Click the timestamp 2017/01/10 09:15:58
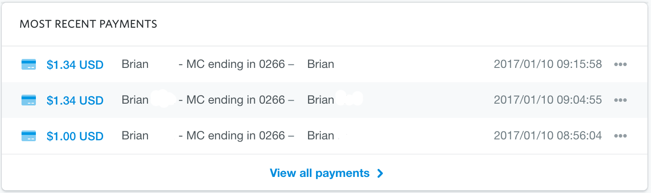 [548, 64]
